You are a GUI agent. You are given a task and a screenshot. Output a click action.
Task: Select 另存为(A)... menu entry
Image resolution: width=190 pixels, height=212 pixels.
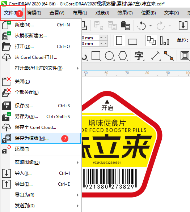click(41, 117)
